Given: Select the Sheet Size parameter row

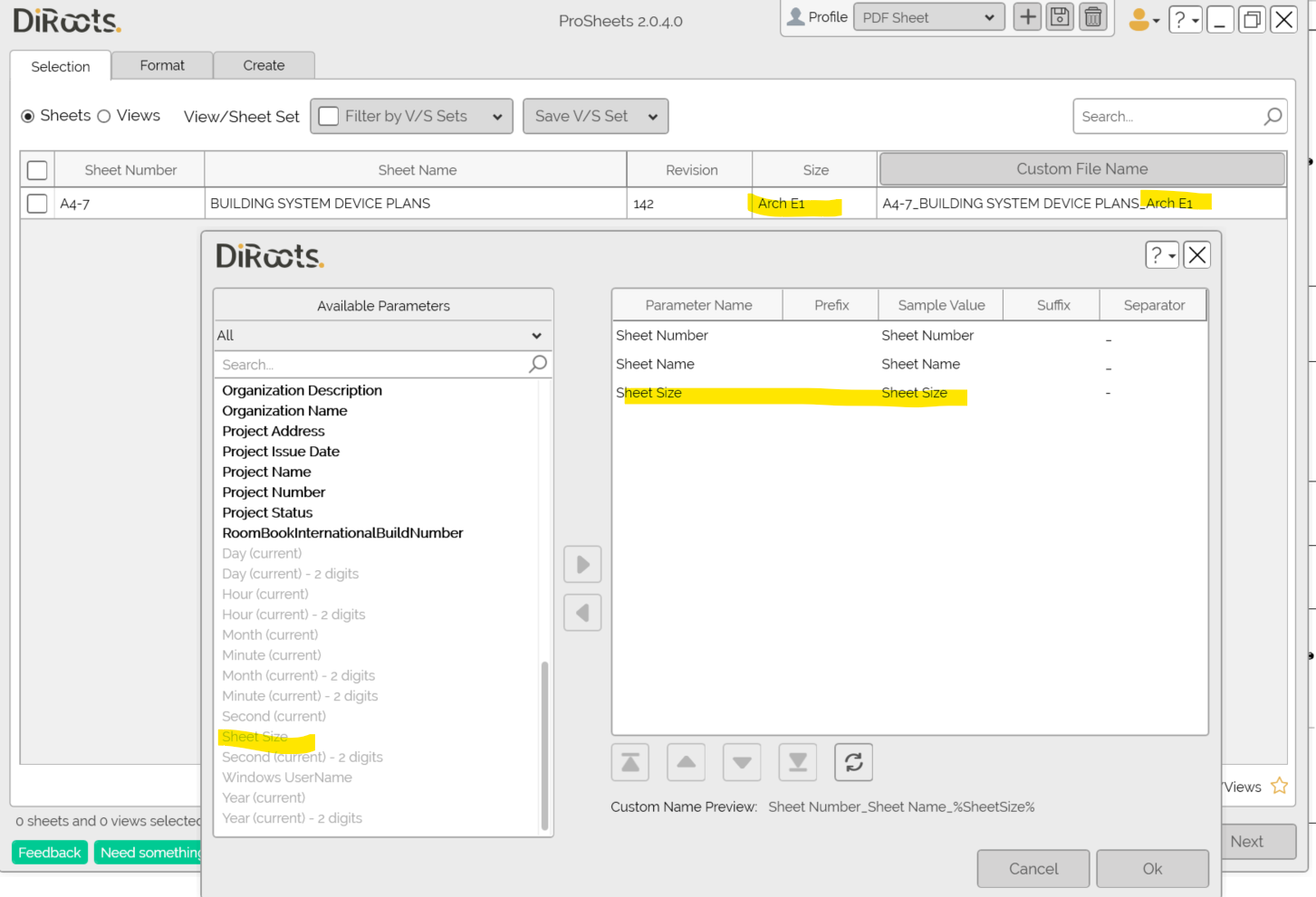Looking at the screenshot, I should [x=909, y=393].
